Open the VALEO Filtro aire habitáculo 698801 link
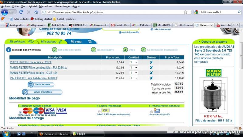 tap(33, 78)
